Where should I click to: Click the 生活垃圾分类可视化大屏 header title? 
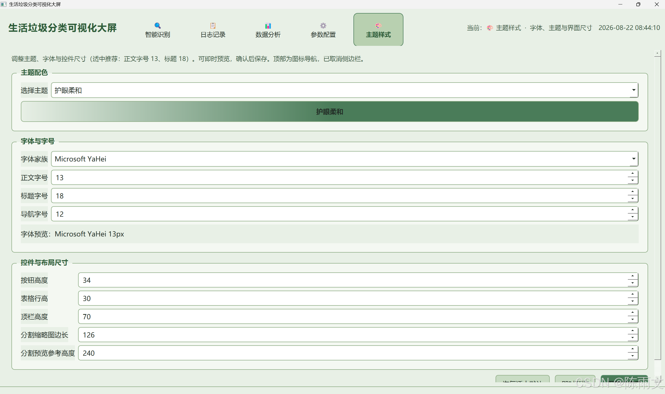[63, 28]
